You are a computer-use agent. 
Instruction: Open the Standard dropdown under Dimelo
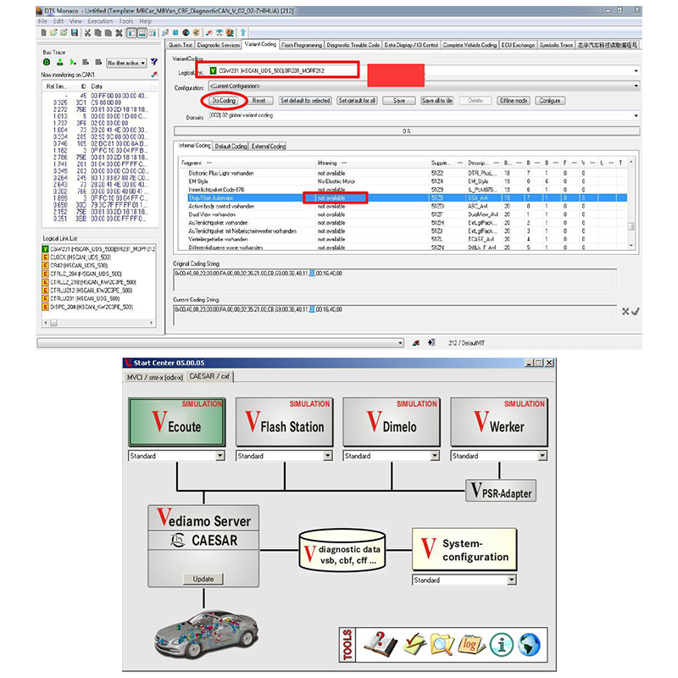click(435, 456)
